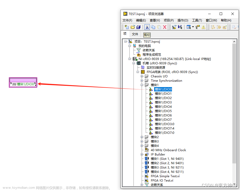The width and height of the screenshot is (240, 190).
Task: Switch to the 项 tab
Action: 125,34
